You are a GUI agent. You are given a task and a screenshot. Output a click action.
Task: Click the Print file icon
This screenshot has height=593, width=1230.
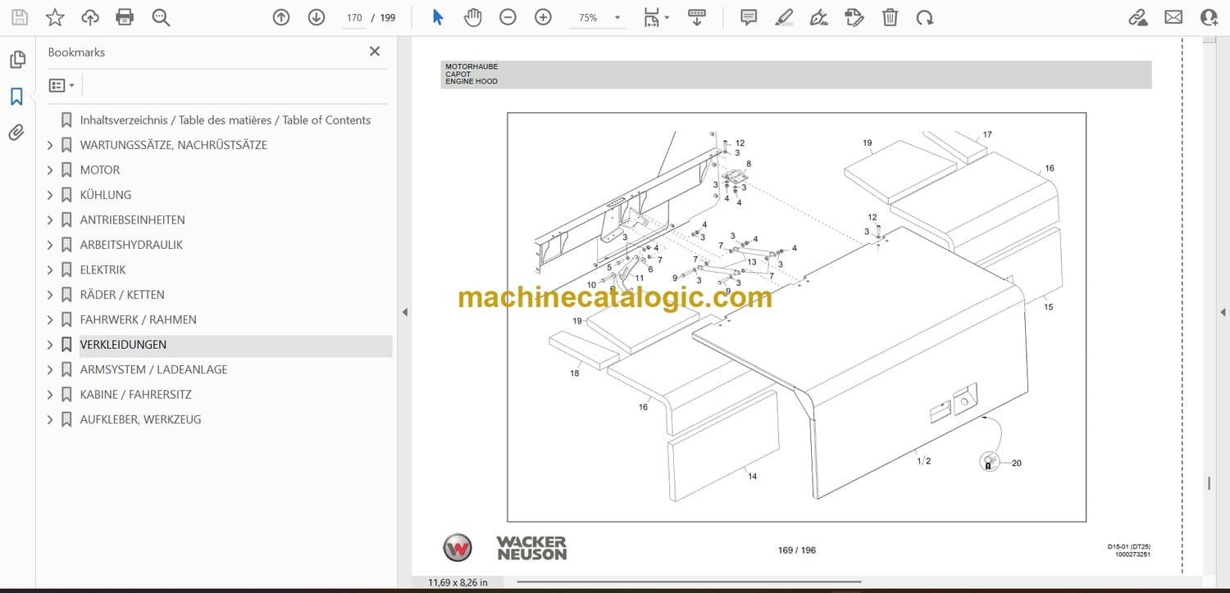[x=125, y=17]
